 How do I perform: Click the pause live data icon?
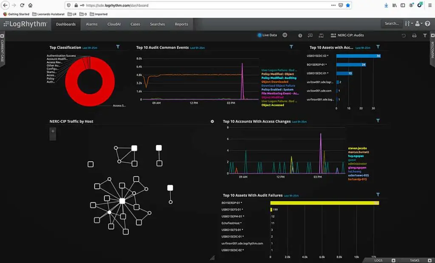click(x=285, y=35)
